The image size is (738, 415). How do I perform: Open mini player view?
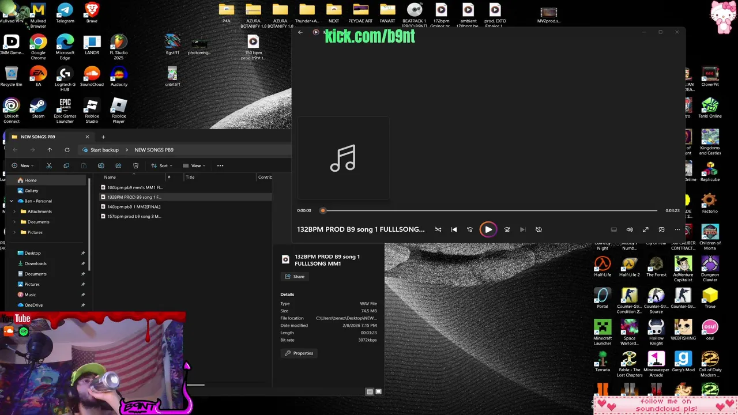(x=661, y=229)
